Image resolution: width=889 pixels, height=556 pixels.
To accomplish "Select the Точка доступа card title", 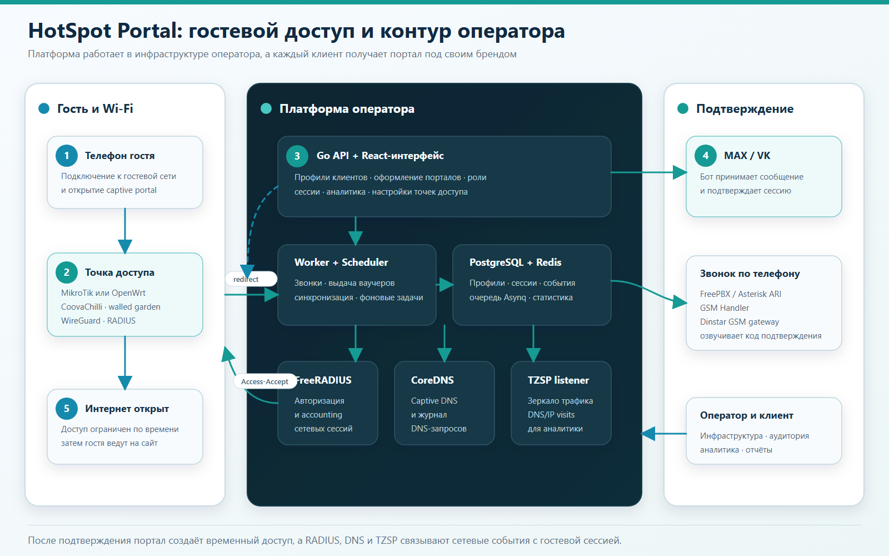I will click(119, 272).
